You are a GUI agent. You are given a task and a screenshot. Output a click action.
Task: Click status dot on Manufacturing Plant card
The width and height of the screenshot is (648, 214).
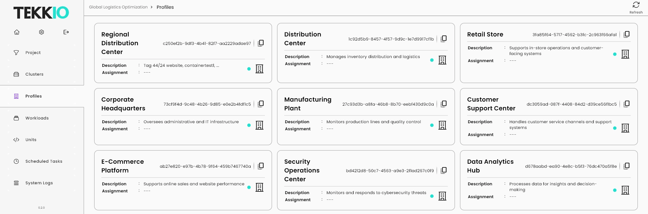coord(432,125)
